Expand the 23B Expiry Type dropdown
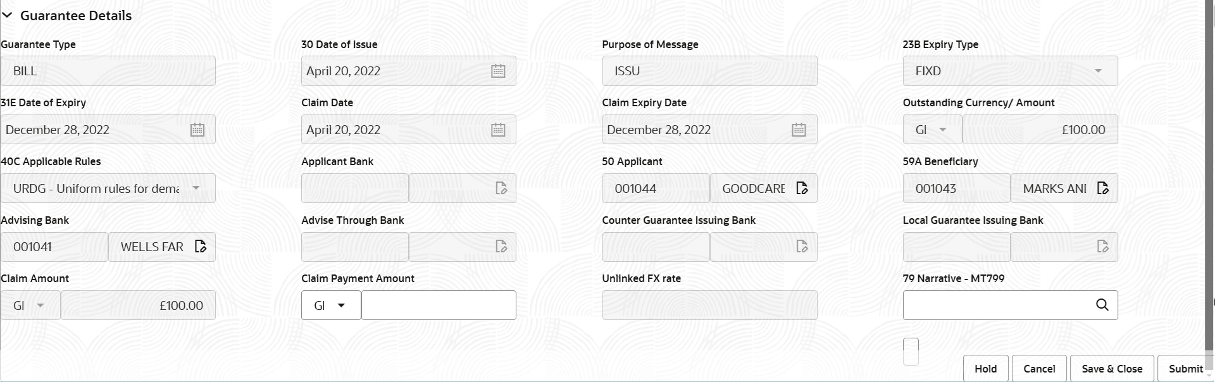Viewport: 1215px width, 382px height. click(x=1098, y=71)
